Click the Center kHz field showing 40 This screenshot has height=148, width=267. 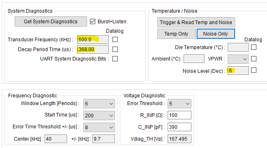point(56,139)
